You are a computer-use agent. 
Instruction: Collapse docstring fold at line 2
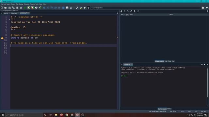point(9,19)
